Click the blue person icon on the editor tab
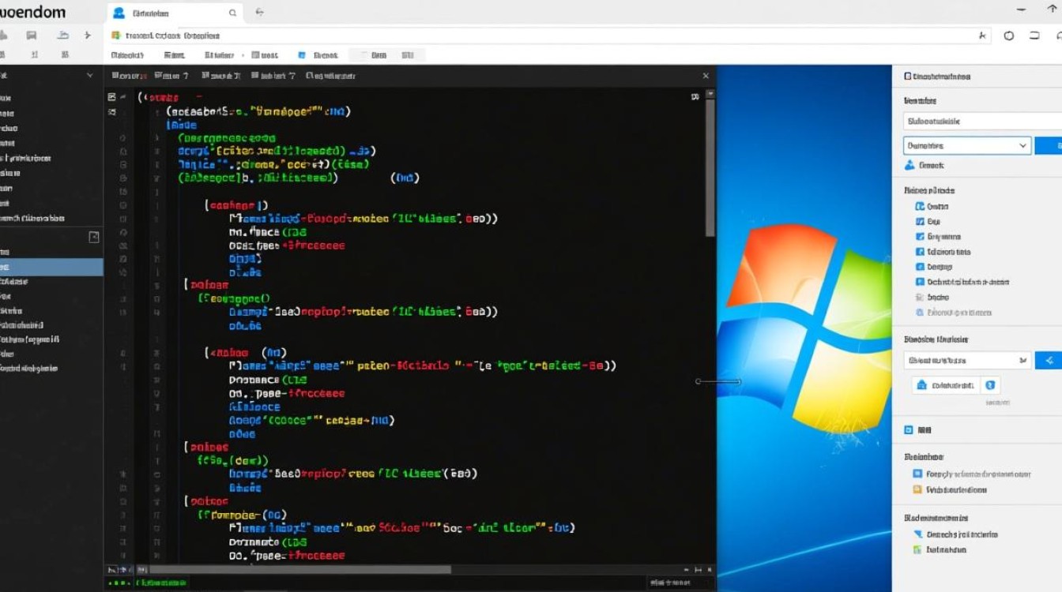Viewport: 1062px width, 592px height. coord(119,13)
